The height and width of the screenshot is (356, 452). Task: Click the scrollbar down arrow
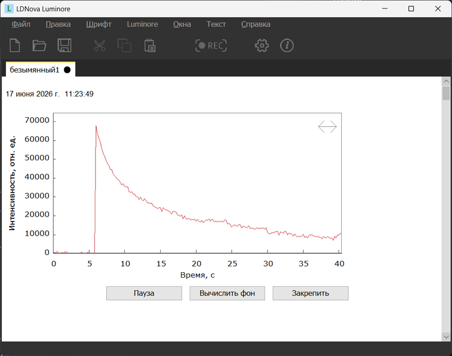click(446, 337)
